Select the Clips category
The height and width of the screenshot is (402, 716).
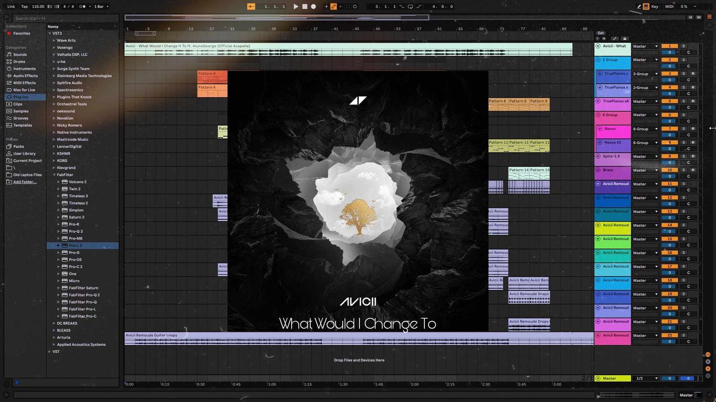(x=18, y=104)
